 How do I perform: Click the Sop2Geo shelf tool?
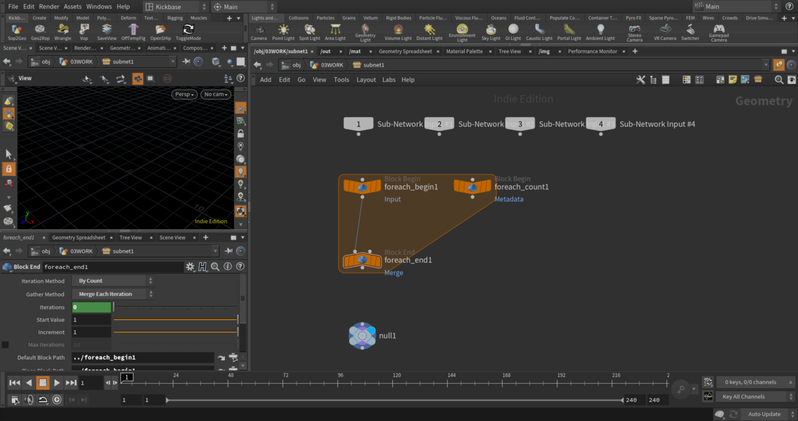click(18, 33)
